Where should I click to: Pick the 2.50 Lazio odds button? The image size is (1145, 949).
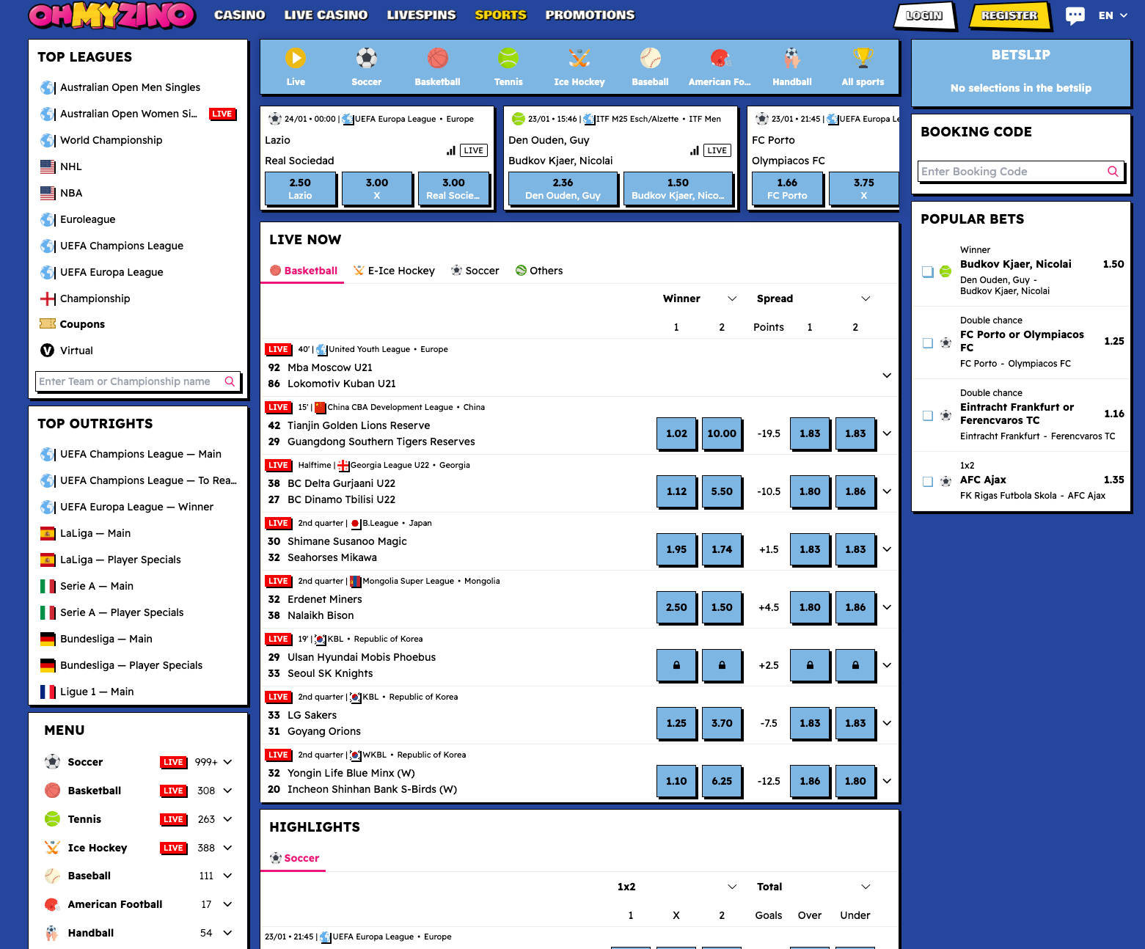tap(300, 188)
